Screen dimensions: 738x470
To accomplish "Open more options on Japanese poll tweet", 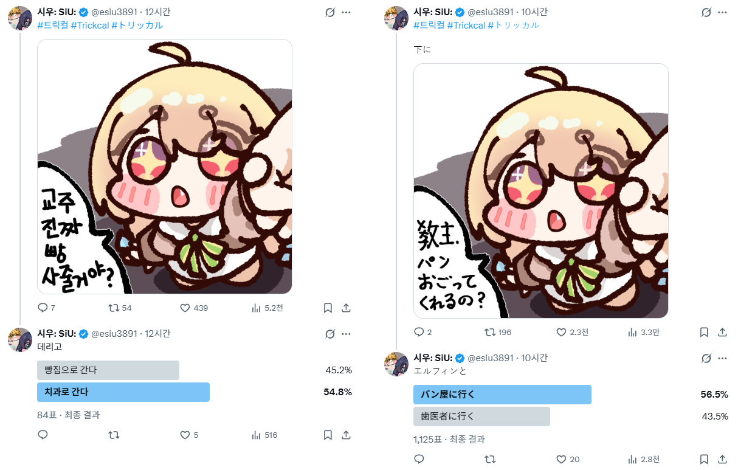I will 722,358.
